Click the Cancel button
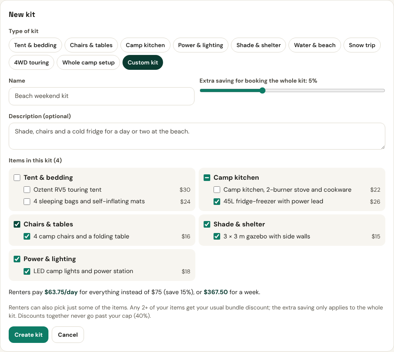This screenshot has height=352, width=394. click(68, 335)
